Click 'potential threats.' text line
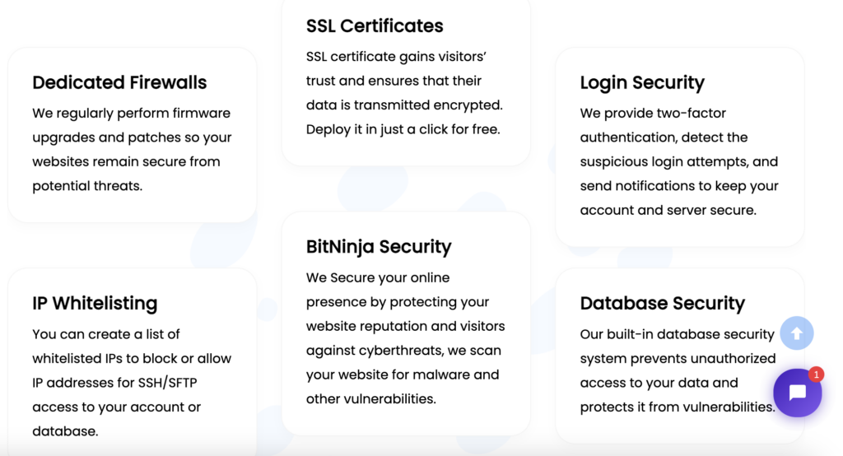This screenshot has height=456, width=843. coord(87,186)
